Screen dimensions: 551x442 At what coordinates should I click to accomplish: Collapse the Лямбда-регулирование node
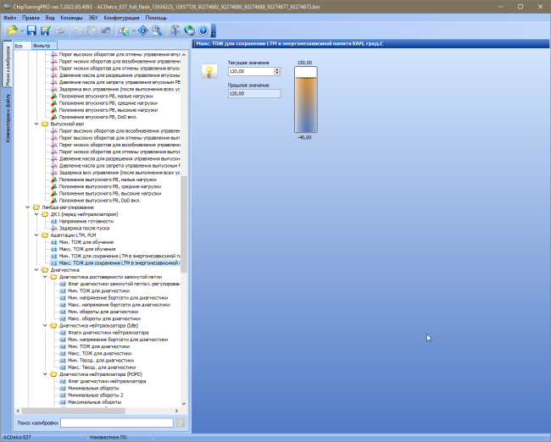tap(27, 207)
